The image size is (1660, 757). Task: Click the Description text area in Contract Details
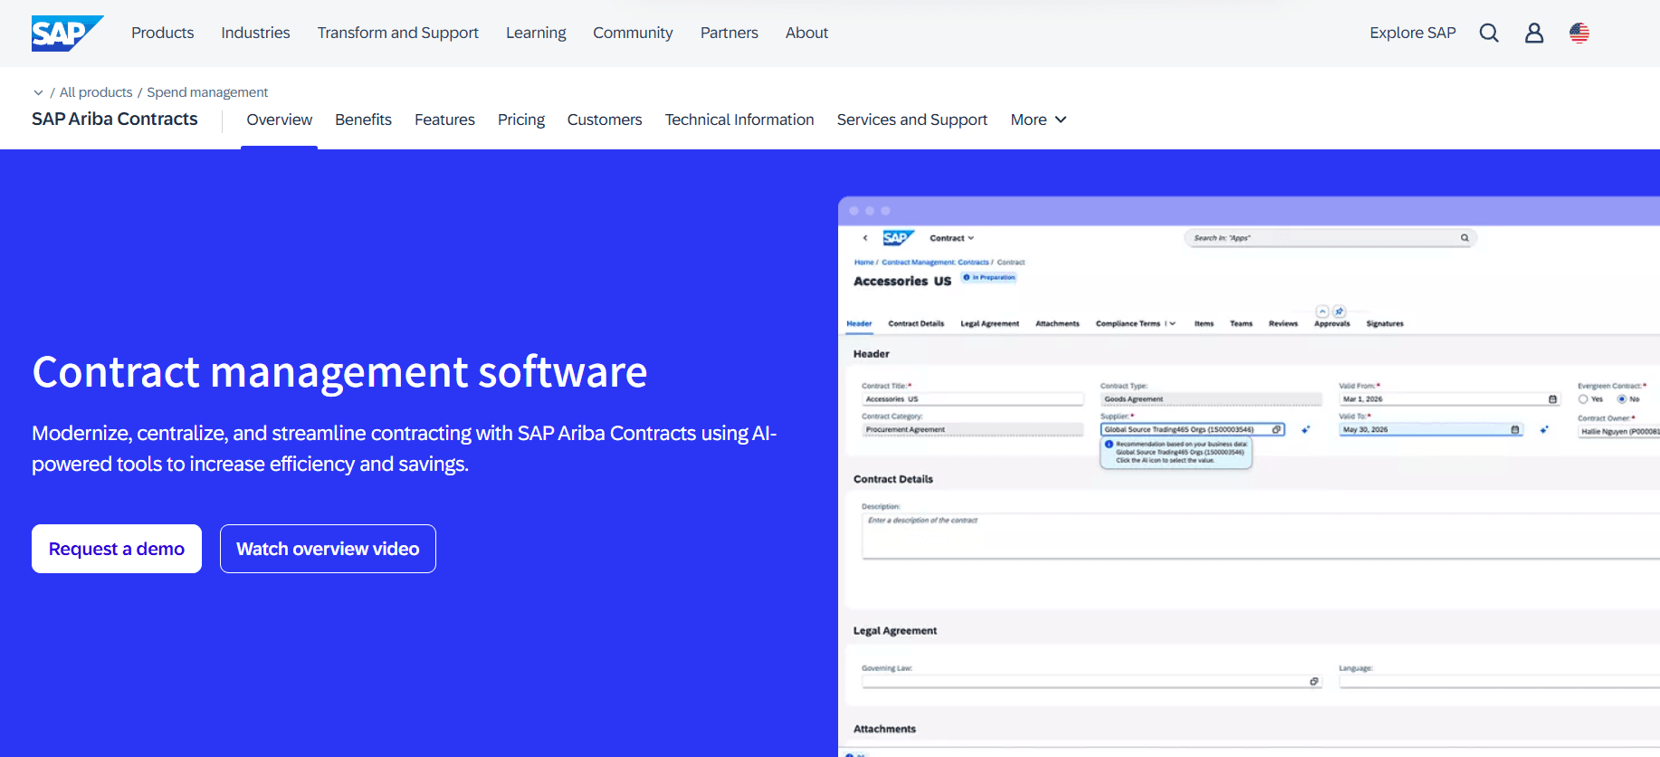[1261, 535]
